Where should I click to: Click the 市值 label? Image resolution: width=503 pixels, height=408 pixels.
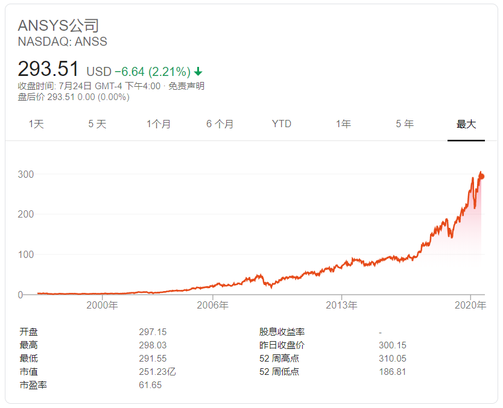pos(28,372)
